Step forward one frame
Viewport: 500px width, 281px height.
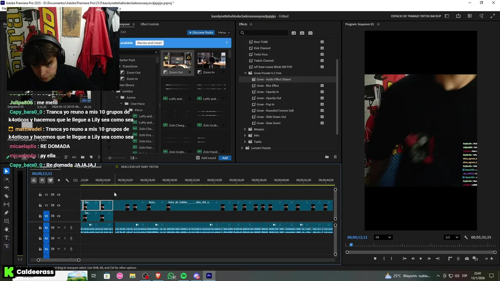429,258
